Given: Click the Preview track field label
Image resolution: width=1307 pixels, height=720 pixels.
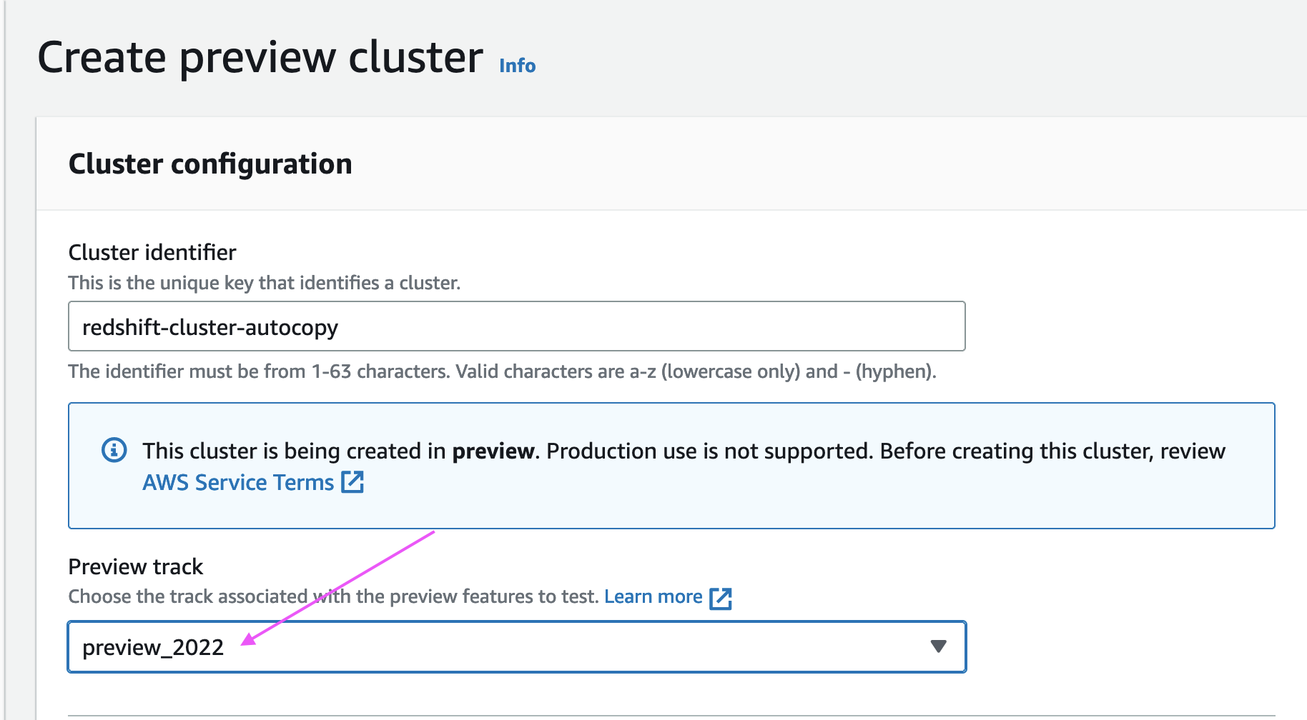Looking at the screenshot, I should coord(135,566).
